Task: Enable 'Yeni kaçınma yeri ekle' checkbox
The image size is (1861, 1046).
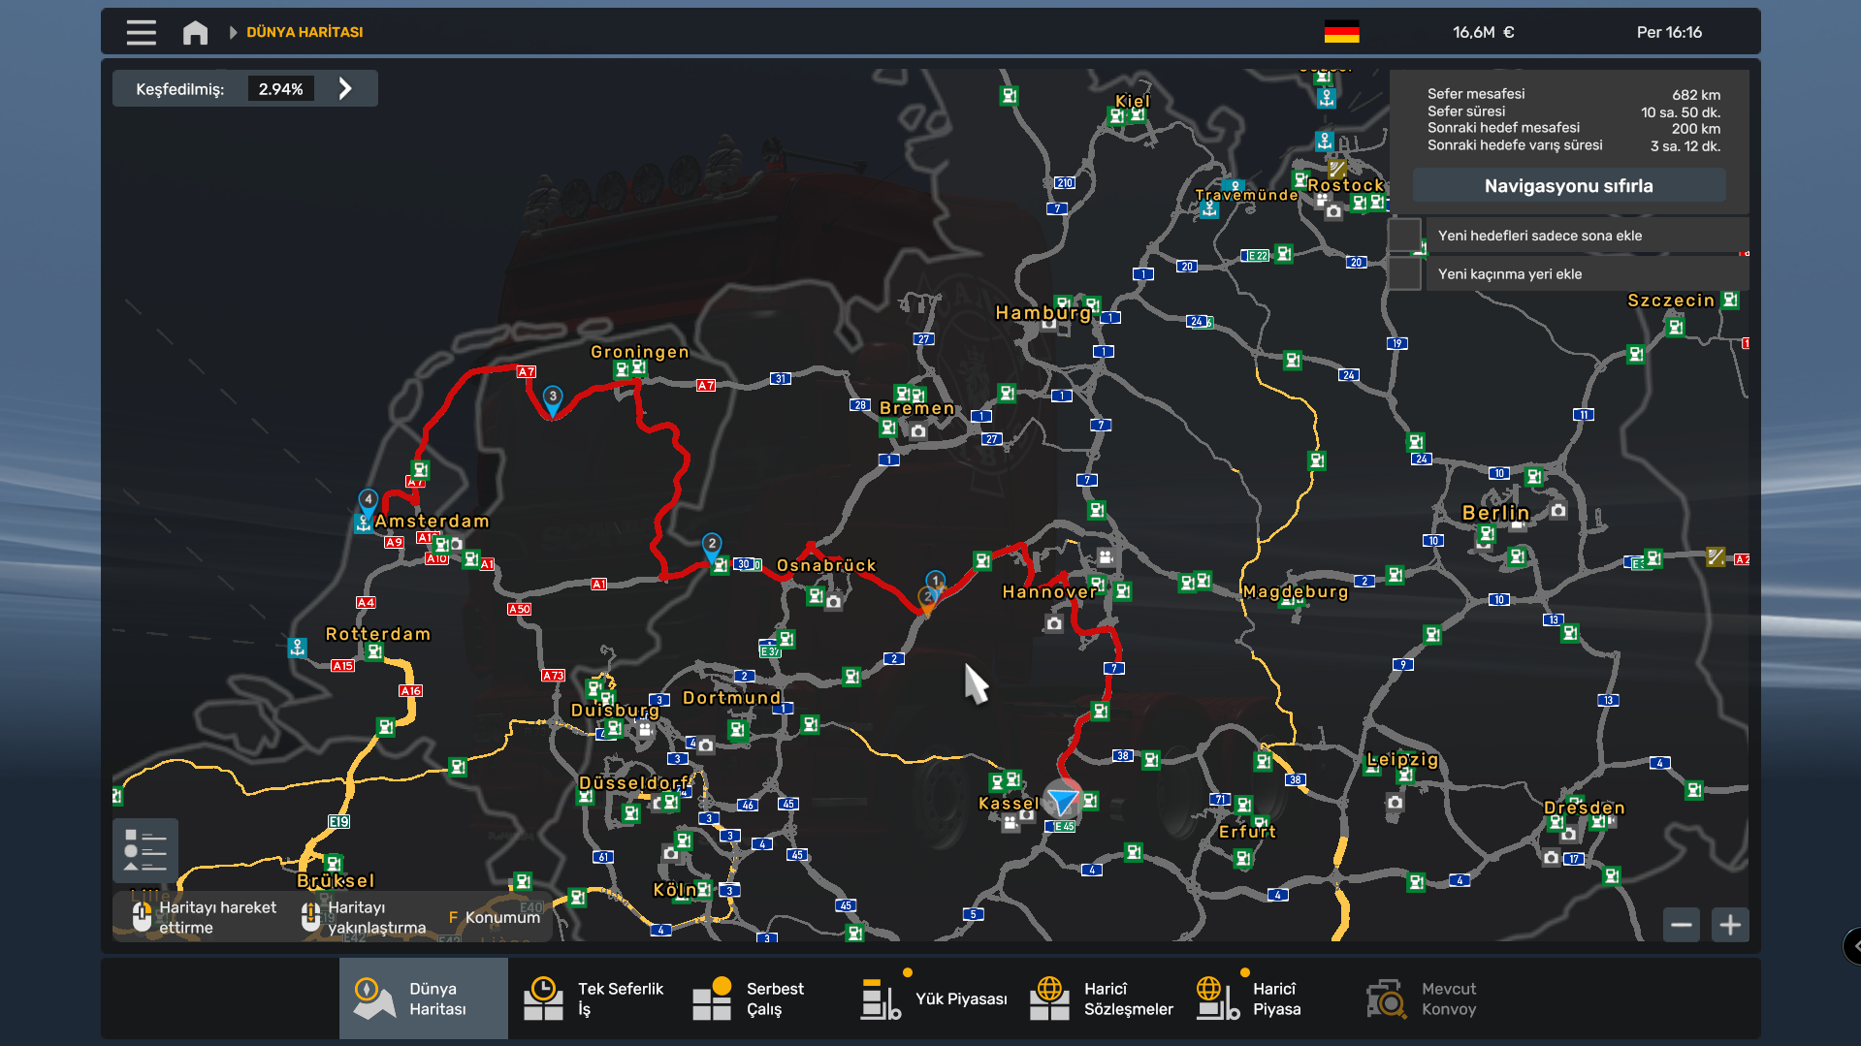Action: [1404, 274]
